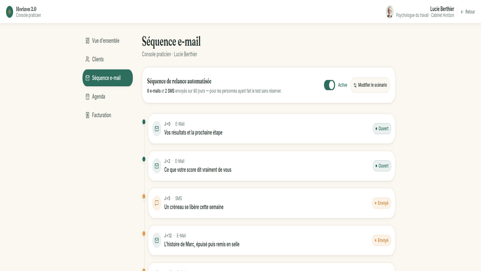
Task: Click the SMS chat icon on the J+5 step
Action: click(x=157, y=203)
